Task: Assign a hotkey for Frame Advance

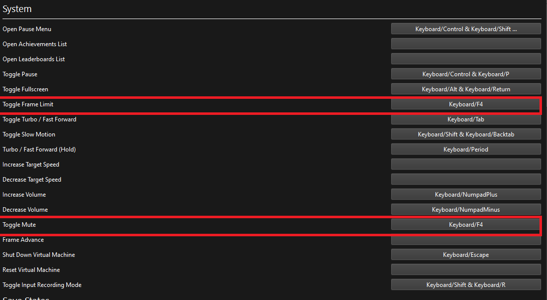Action: click(466, 239)
